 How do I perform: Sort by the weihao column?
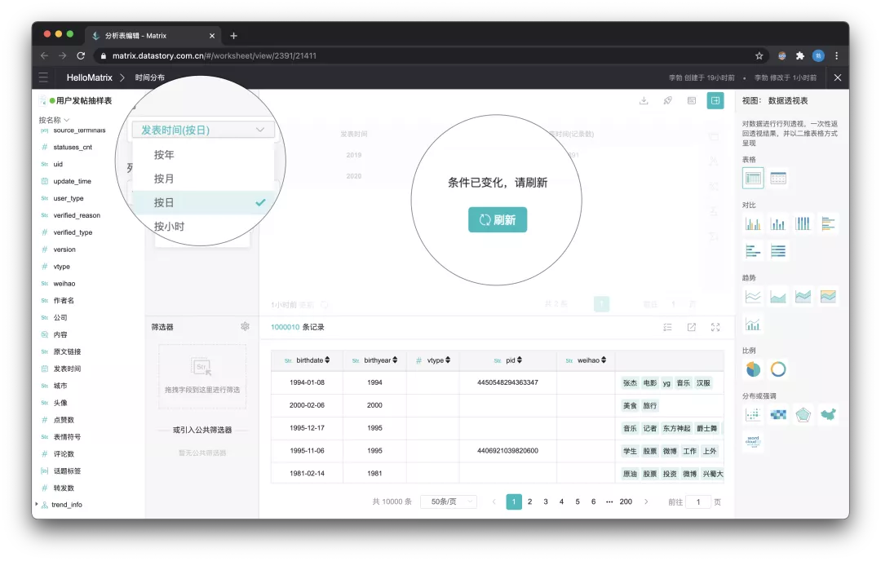coord(604,360)
